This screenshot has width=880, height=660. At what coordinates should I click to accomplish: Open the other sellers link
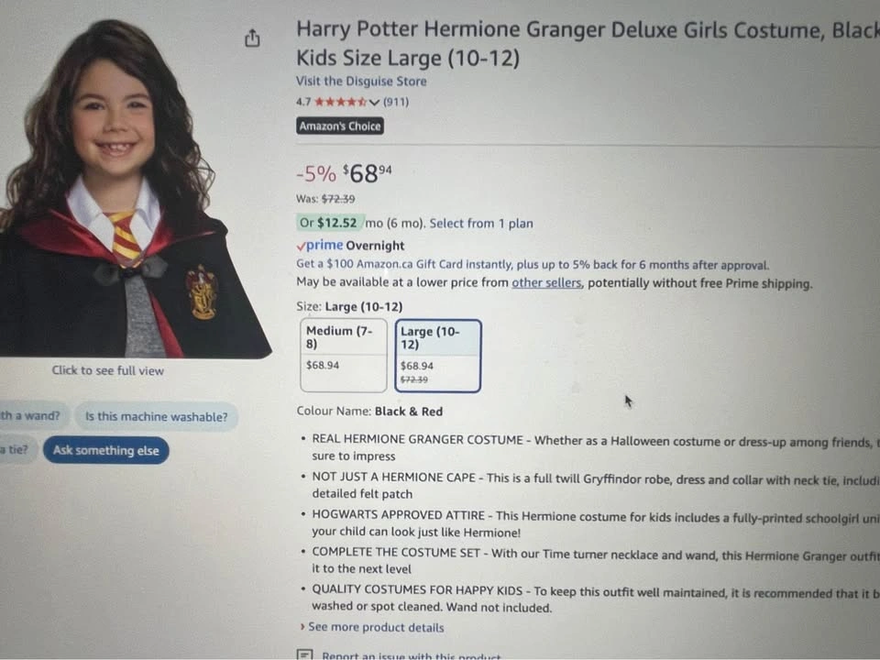pos(546,282)
